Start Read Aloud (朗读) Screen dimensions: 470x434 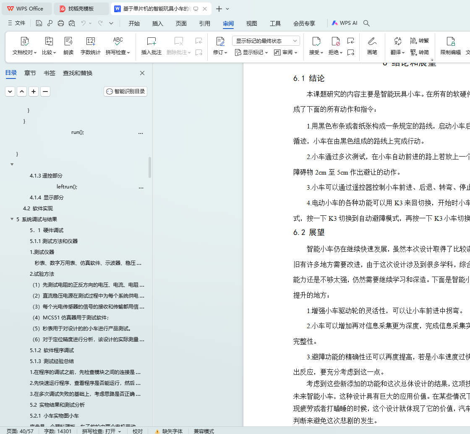(68, 46)
